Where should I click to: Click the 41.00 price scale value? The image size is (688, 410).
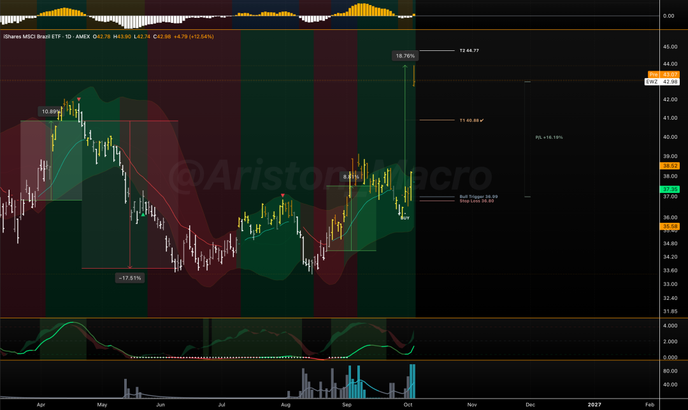pyautogui.click(x=670, y=118)
